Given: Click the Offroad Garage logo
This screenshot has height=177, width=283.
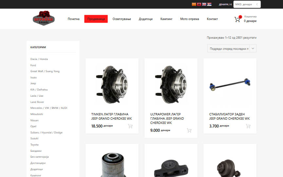Looking at the screenshot, I should [44, 18].
